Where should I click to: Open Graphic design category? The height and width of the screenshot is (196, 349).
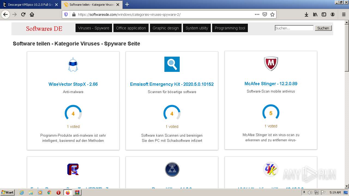coord(166,28)
